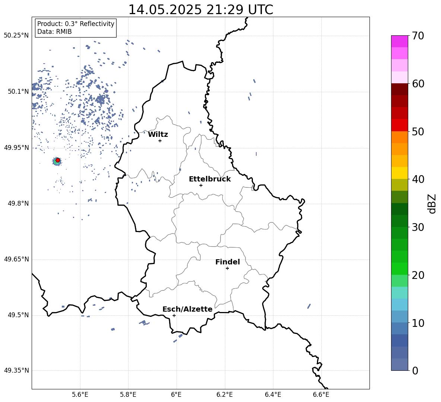Click the Findel city label
441x402 pixels.
pyautogui.click(x=228, y=262)
